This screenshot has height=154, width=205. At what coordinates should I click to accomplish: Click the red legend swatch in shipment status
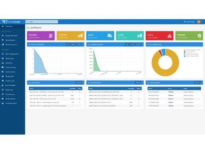[184, 52]
